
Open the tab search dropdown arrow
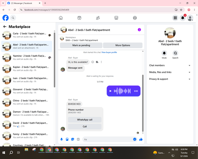[x=3, y=3]
